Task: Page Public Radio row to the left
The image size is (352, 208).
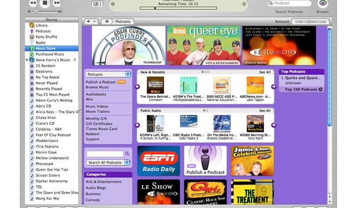Action: point(138,125)
